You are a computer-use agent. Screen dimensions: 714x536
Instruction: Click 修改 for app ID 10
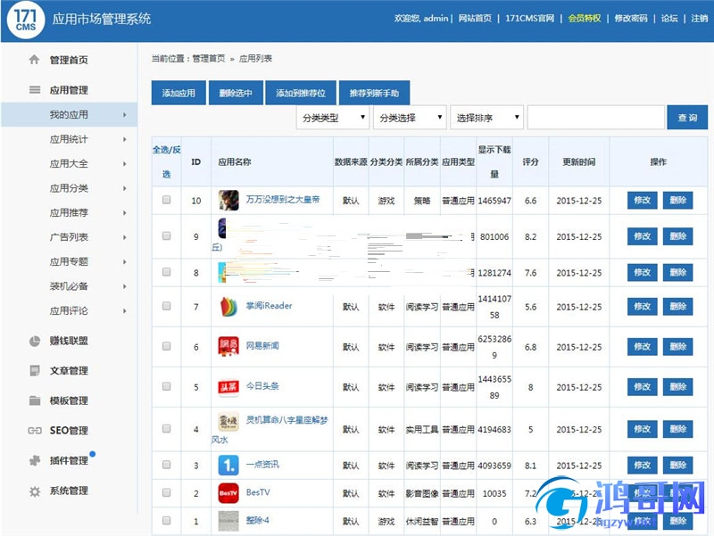pyautogui.click(x=642, y=200)
